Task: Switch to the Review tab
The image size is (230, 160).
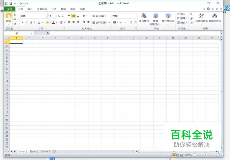Action: point(73,9)
